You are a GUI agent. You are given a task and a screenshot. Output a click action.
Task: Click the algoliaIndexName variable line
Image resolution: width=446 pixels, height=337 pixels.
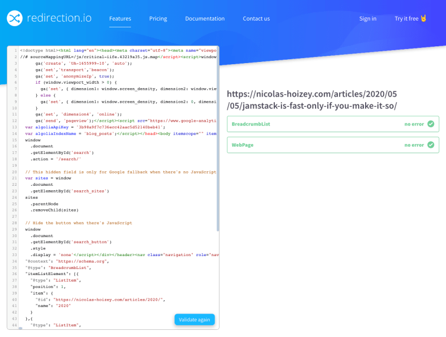tap(120, 133)
